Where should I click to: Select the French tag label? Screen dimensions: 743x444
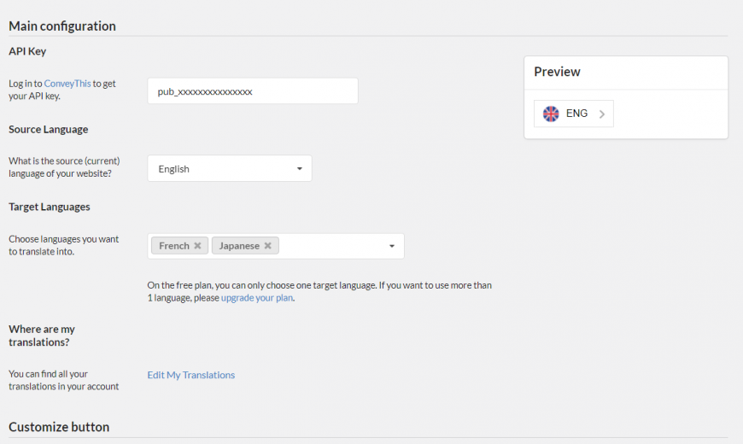point(174,245)
